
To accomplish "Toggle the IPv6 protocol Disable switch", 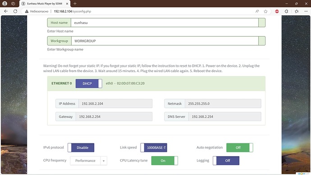I will (x=81, y=147).
